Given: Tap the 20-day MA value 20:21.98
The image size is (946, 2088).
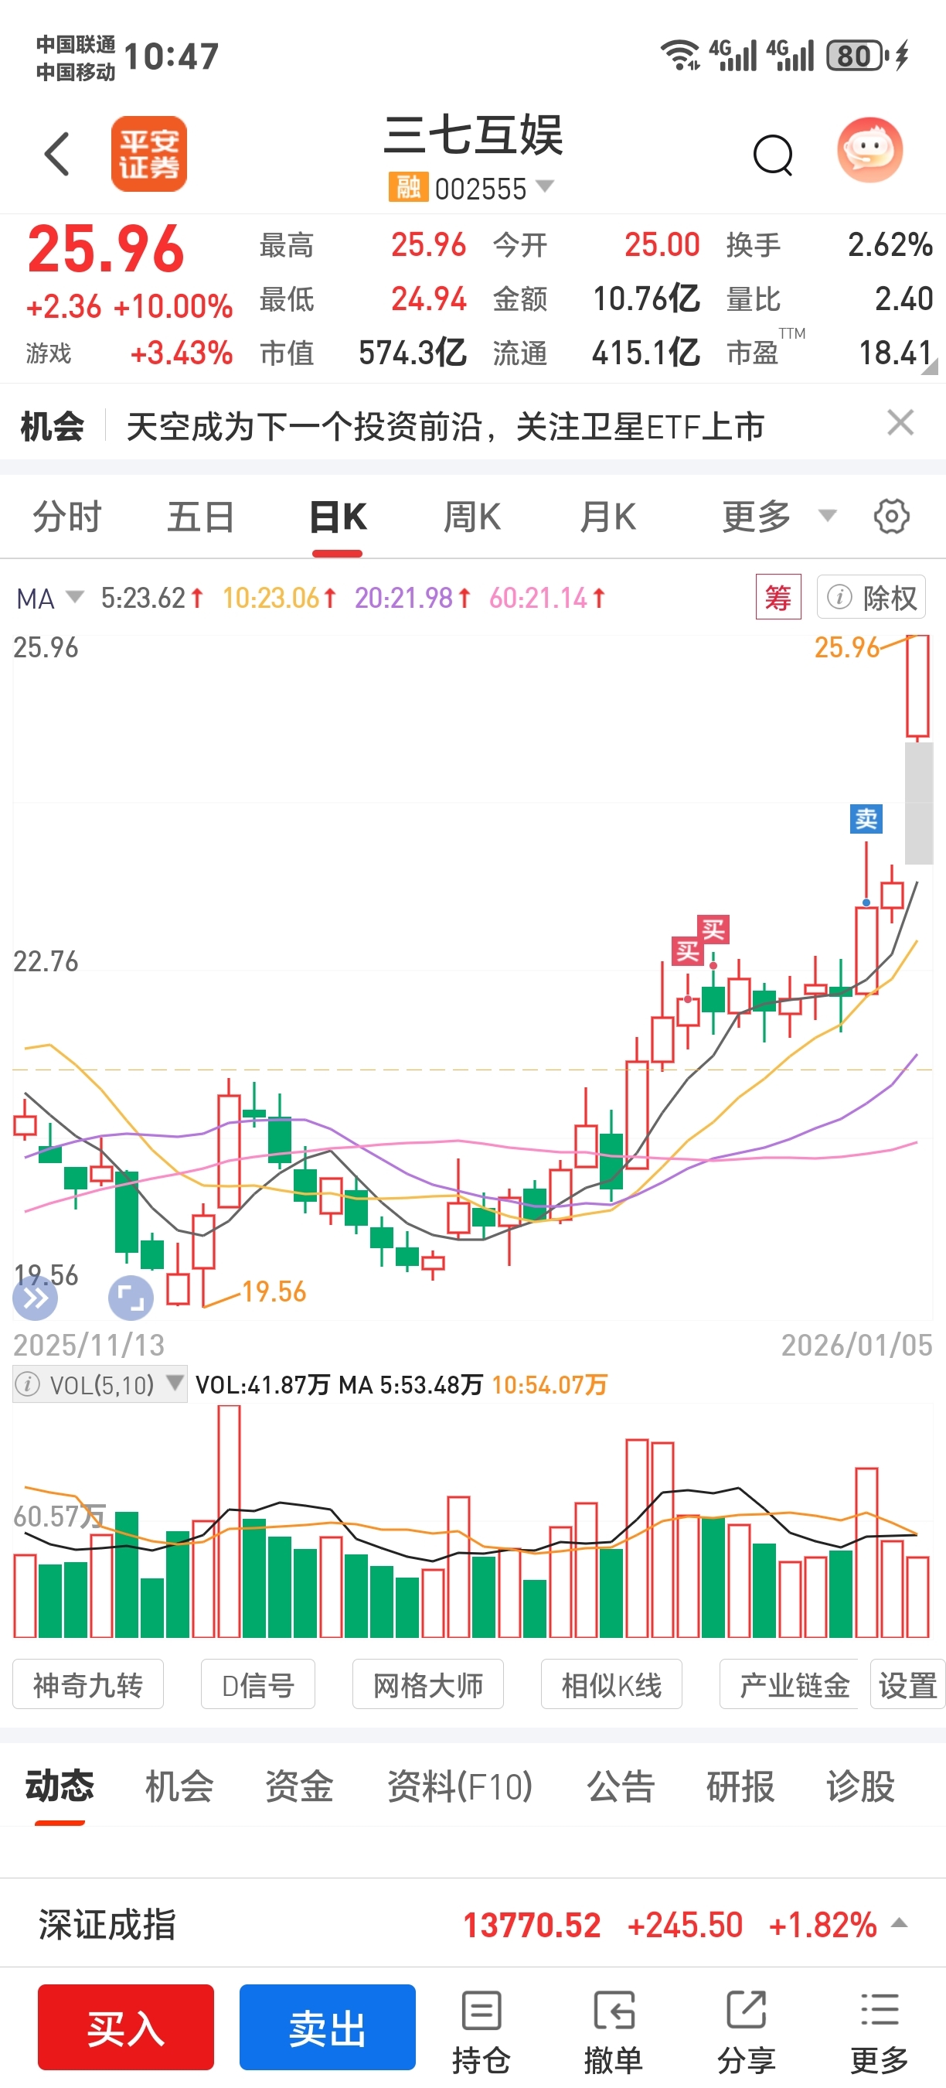Looking at the screenshot, I should click(412, 599).
